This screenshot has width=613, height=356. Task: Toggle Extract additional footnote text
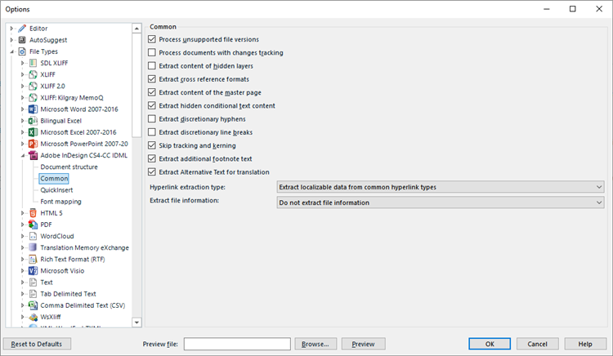(152, 158)
